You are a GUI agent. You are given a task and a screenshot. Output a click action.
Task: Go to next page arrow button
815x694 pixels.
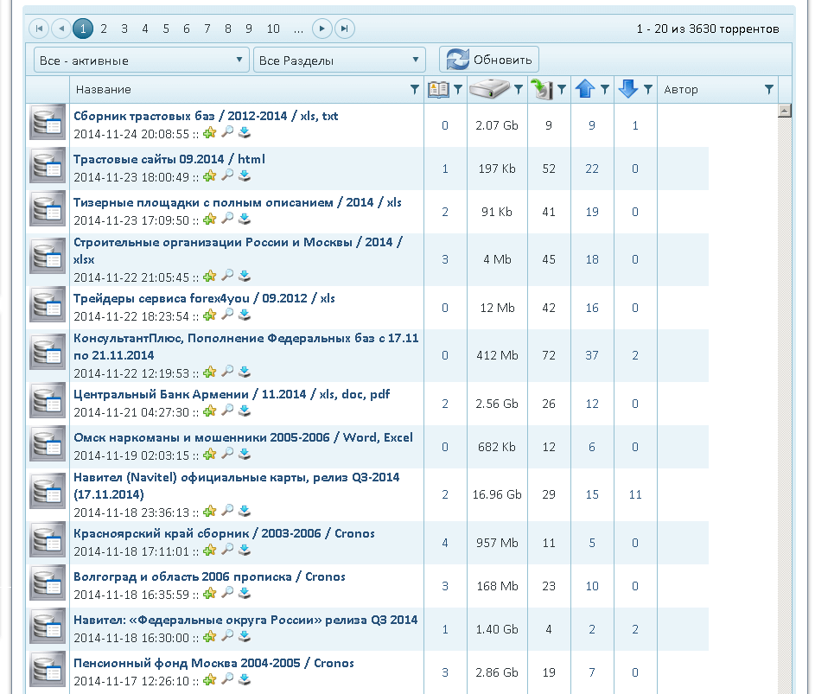tap(322, 29)
